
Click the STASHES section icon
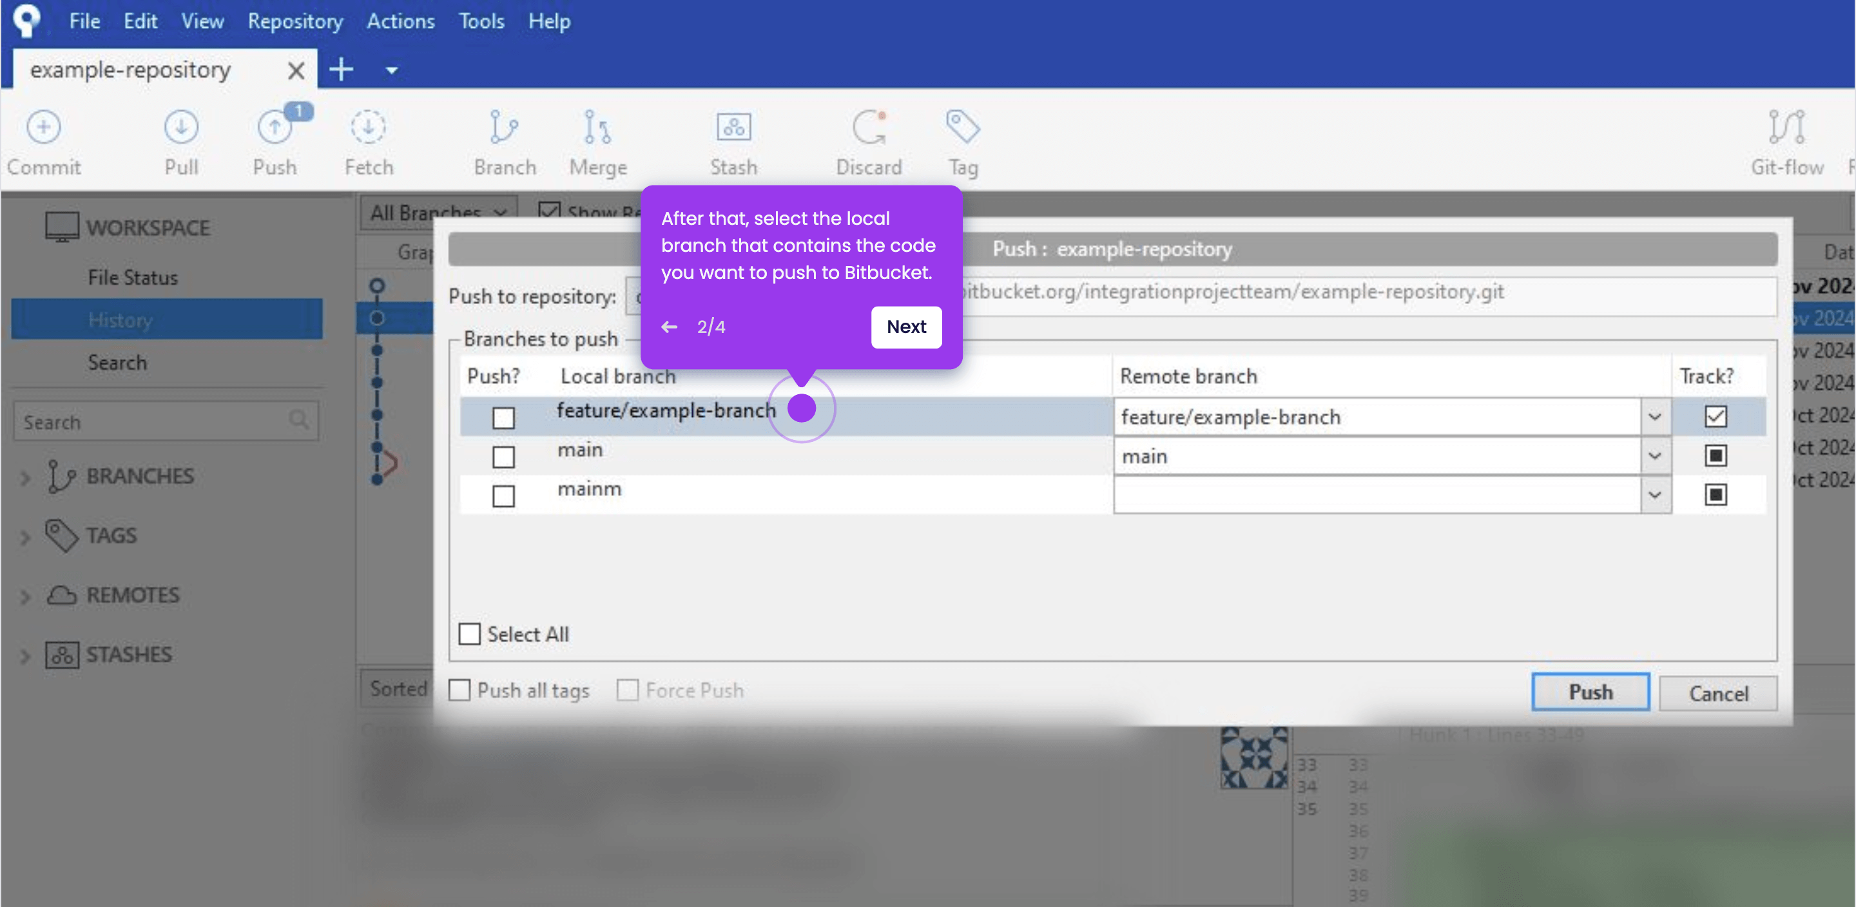click(x=62, y=655)
